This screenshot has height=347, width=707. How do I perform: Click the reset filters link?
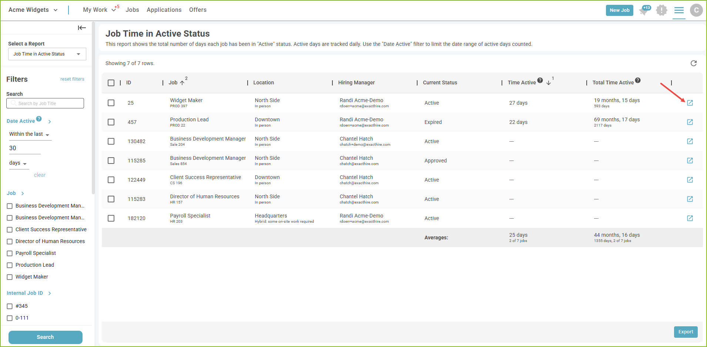72,79
